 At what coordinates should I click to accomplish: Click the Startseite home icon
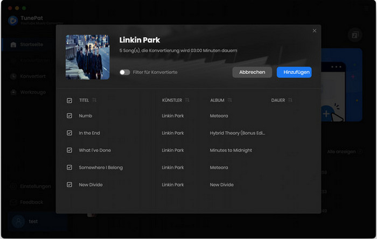[x=13, y=45]
